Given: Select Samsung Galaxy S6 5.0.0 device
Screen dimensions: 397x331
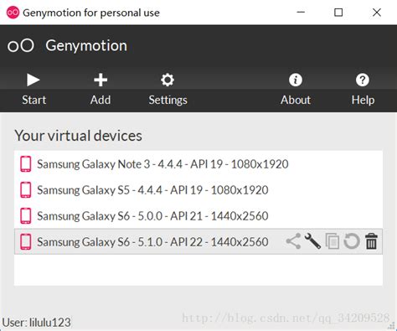Looking at the screenshot, I should (198, 216).
